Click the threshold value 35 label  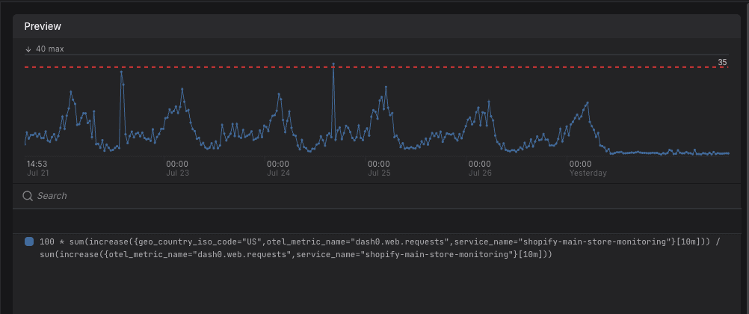pos(722,62)
